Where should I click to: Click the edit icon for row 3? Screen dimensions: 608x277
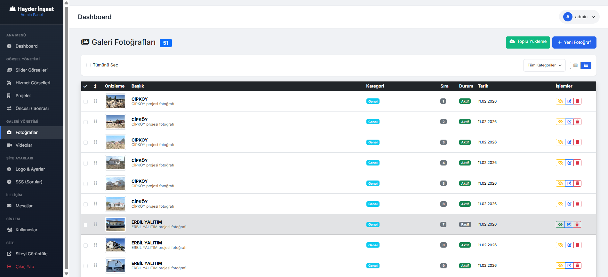569,142
